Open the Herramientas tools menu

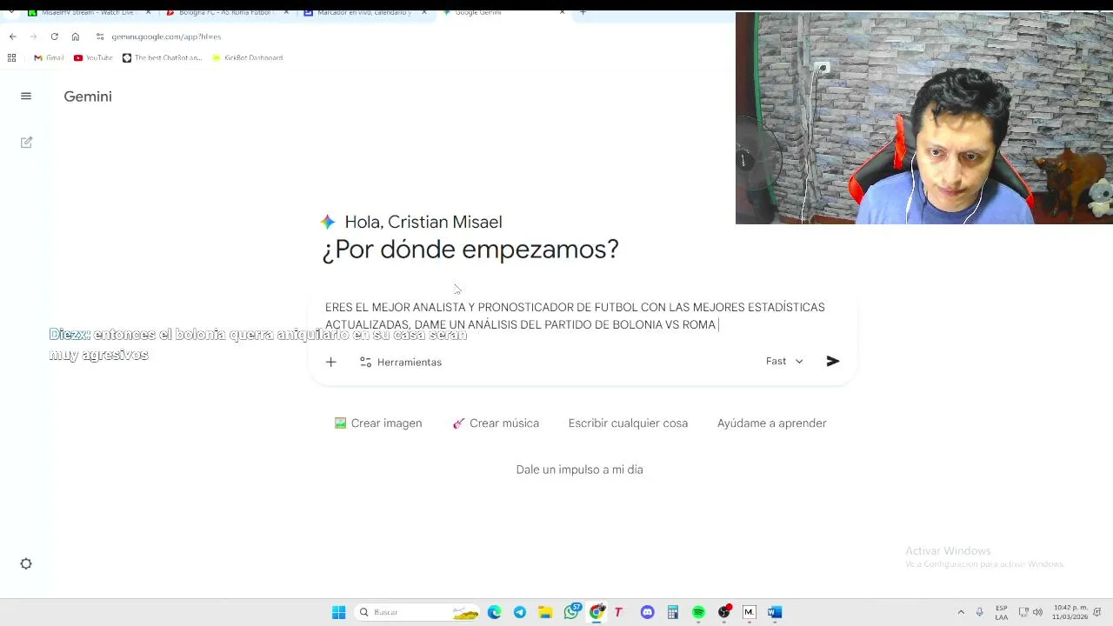tap(401, 362)
